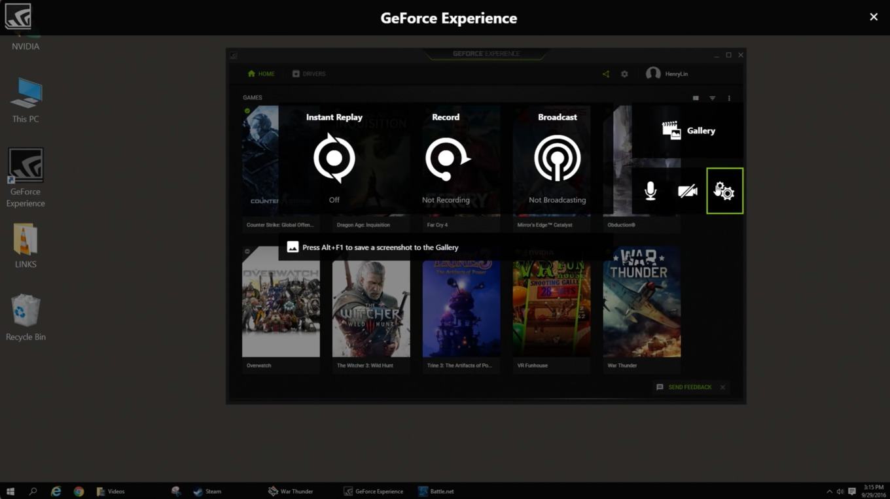Open the Action Center notifications
The image size is (890, 499).
click(x=852, y=491)
